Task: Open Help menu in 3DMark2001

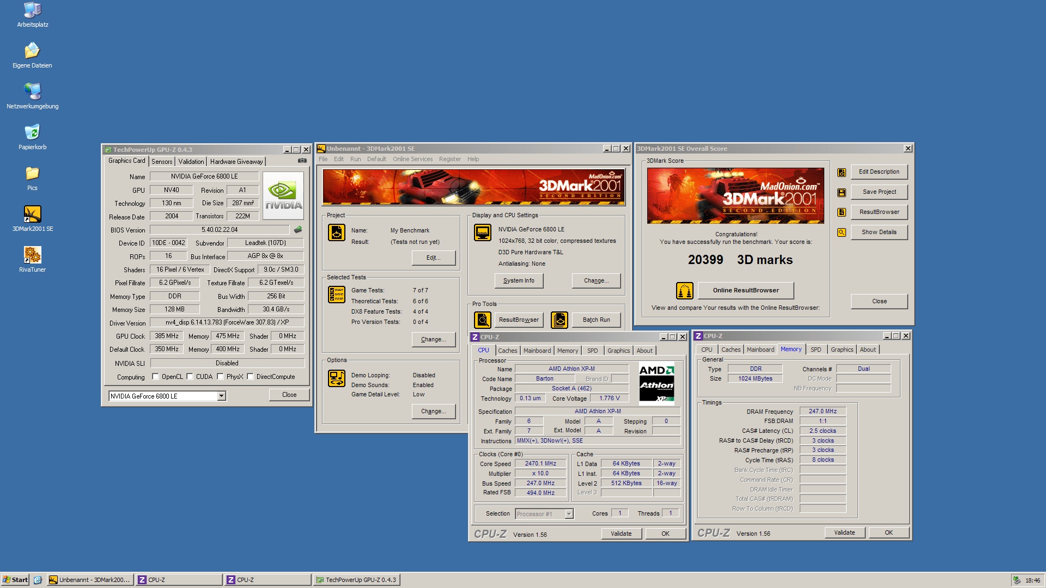Action: (473, 159)
